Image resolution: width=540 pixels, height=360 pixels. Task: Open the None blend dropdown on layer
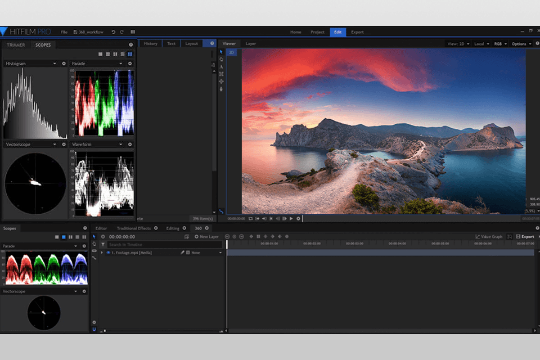coord(206,253)
